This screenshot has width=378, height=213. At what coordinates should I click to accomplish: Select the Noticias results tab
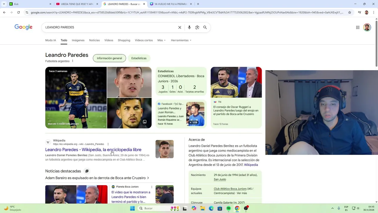pyautogui.click(x=94, y=40)
